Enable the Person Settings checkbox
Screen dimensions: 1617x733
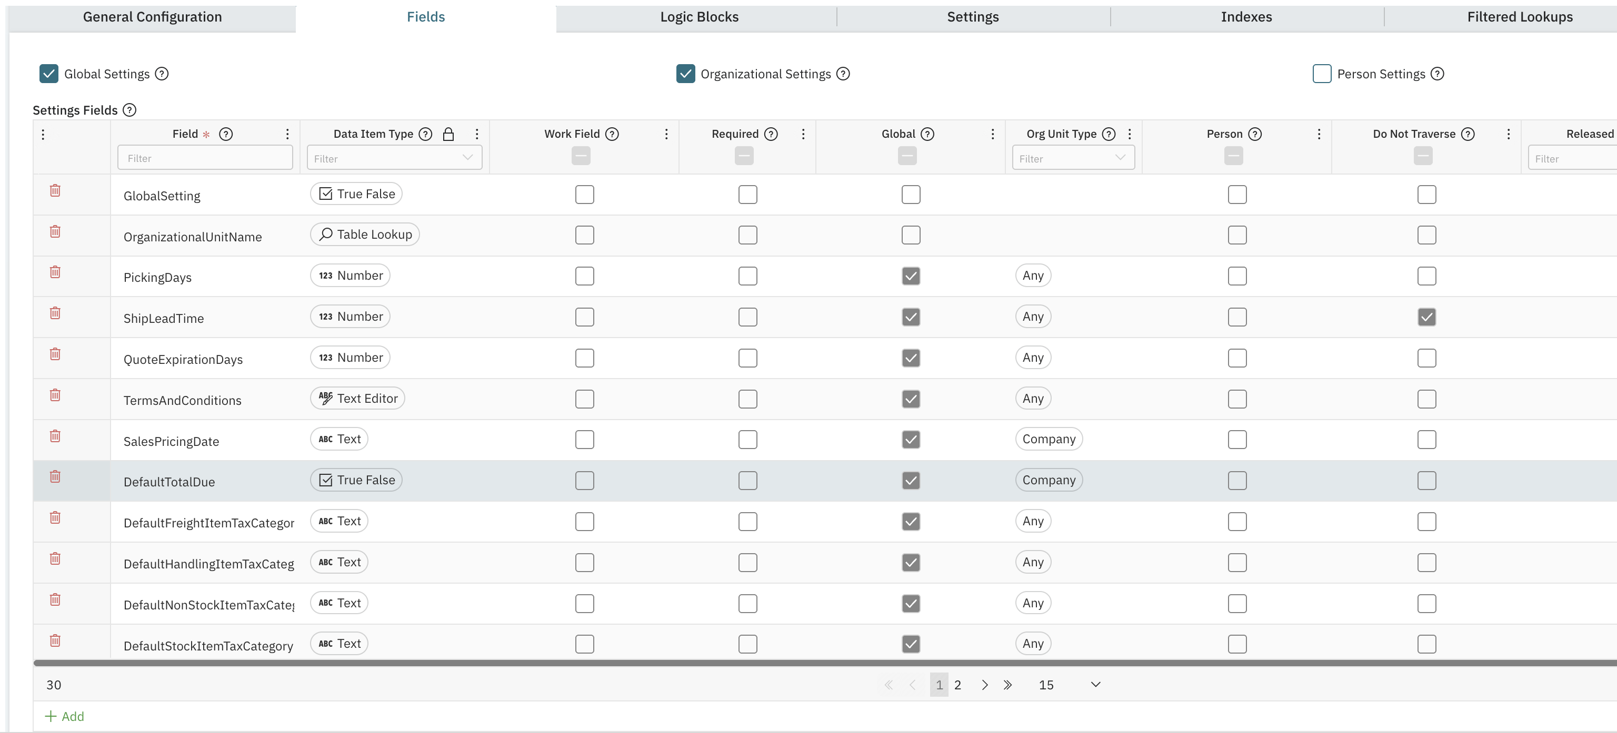1321,74
